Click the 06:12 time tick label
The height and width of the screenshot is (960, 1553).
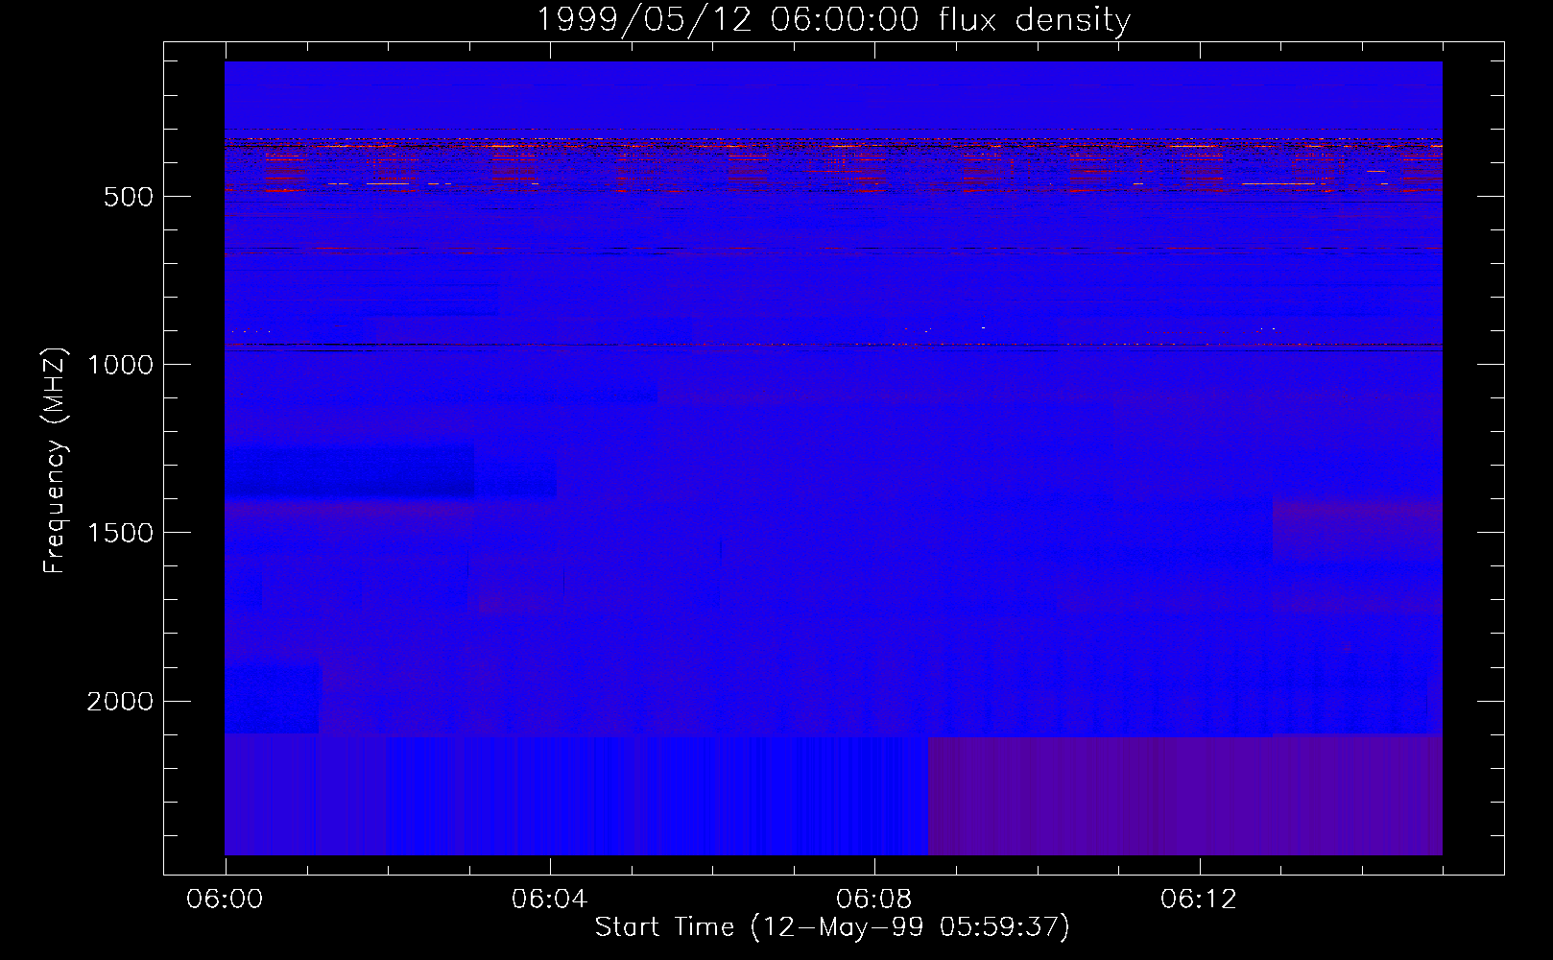point(1199,900)
